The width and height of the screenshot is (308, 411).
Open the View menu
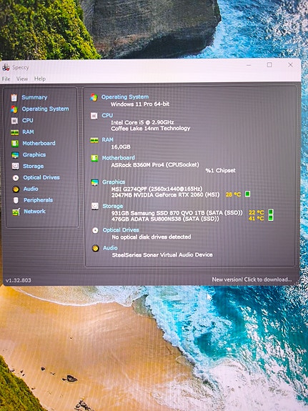click(22, 79)
